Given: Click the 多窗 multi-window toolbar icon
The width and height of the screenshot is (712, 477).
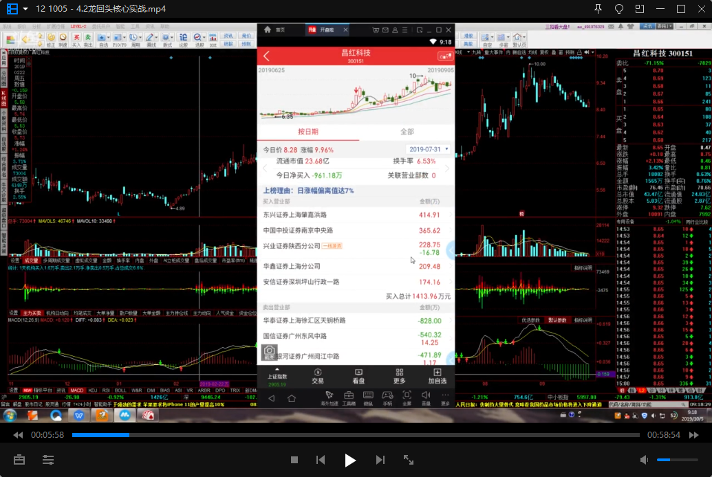Looking at the screenshot, I should [503, 39].
